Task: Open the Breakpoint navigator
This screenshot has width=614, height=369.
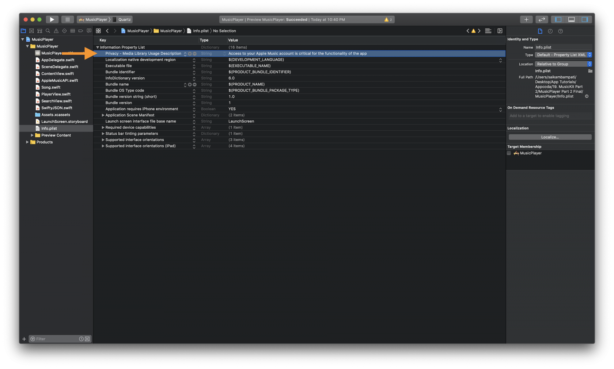Action: (x=81, y=31)
